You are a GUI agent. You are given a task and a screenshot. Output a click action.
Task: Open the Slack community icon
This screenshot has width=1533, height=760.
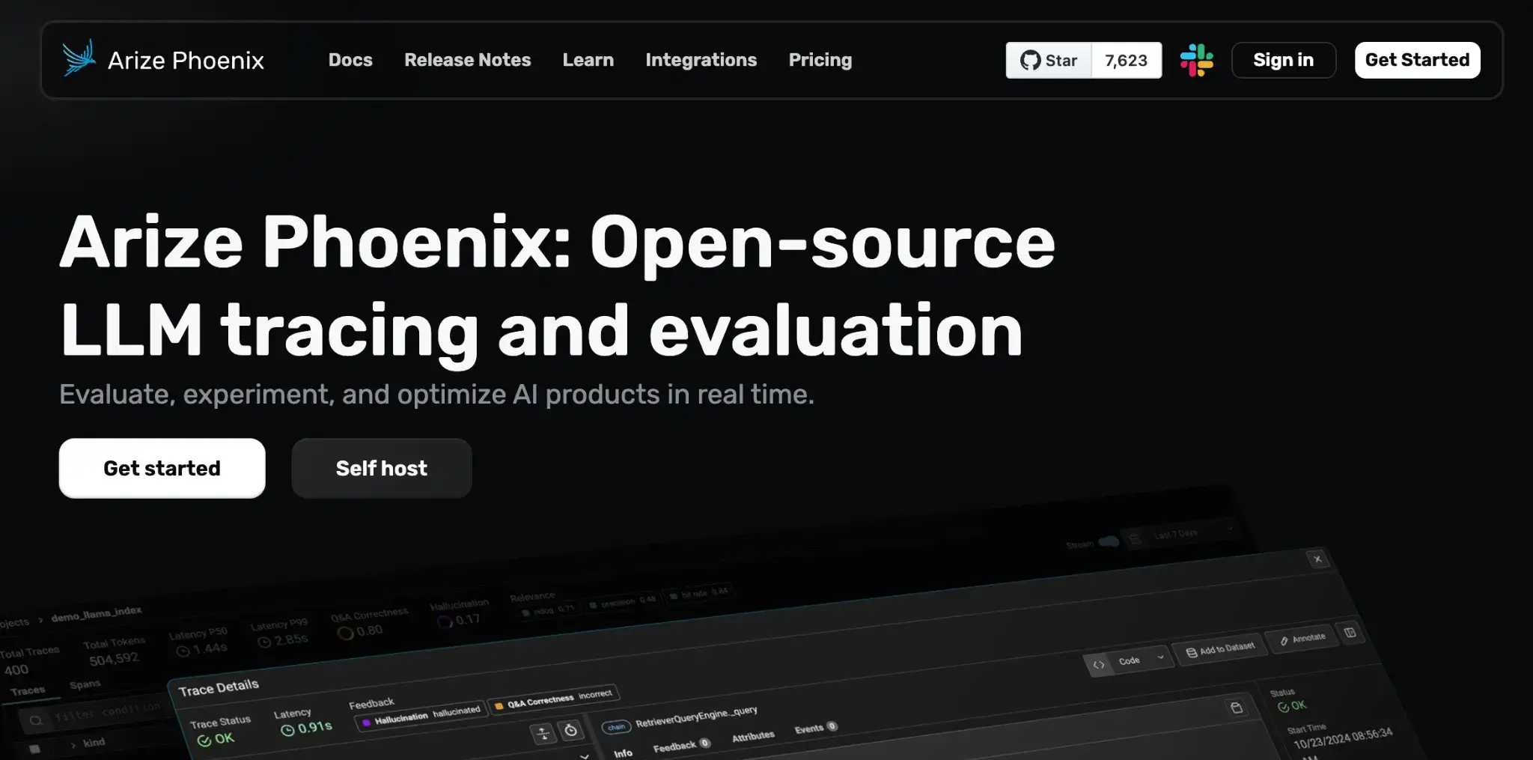coord(1196,60)
